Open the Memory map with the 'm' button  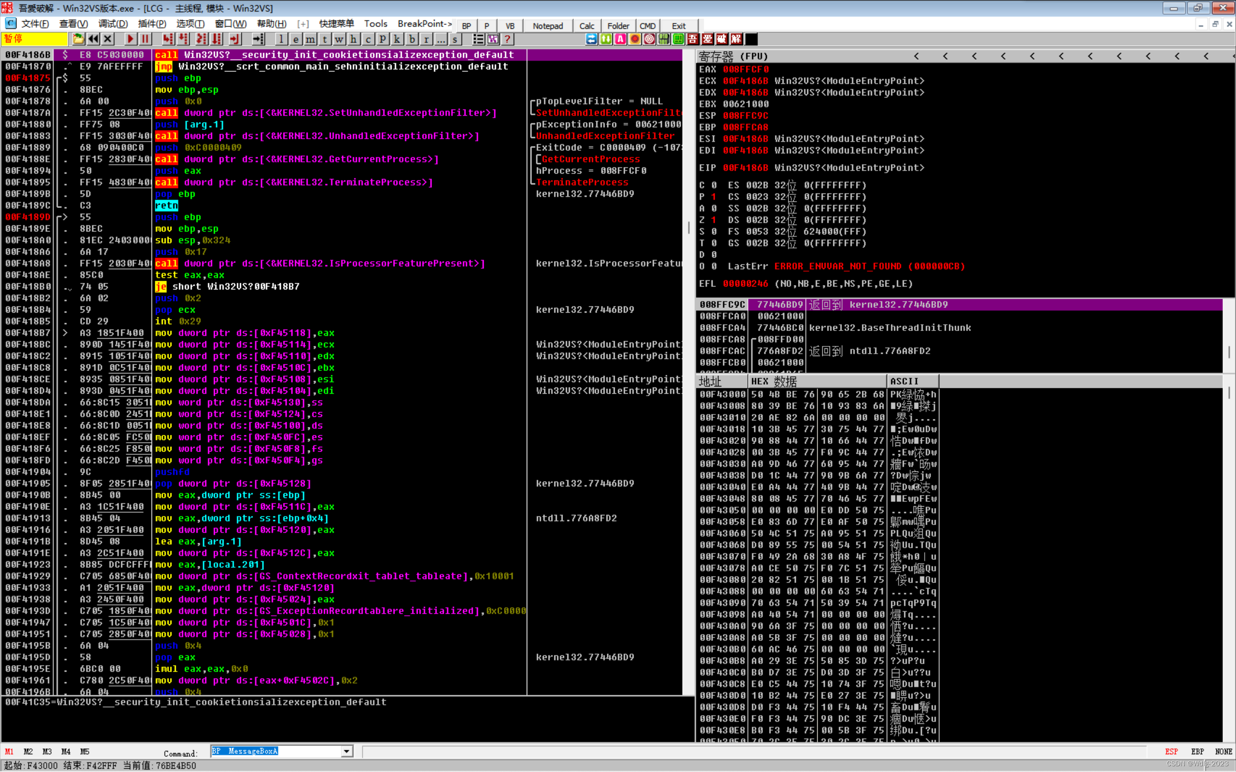click(310, 39)
